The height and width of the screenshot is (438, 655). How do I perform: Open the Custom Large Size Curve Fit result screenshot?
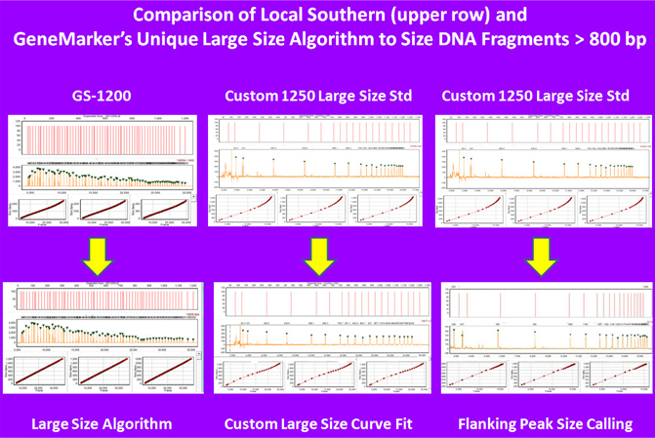tap(322, 338)
